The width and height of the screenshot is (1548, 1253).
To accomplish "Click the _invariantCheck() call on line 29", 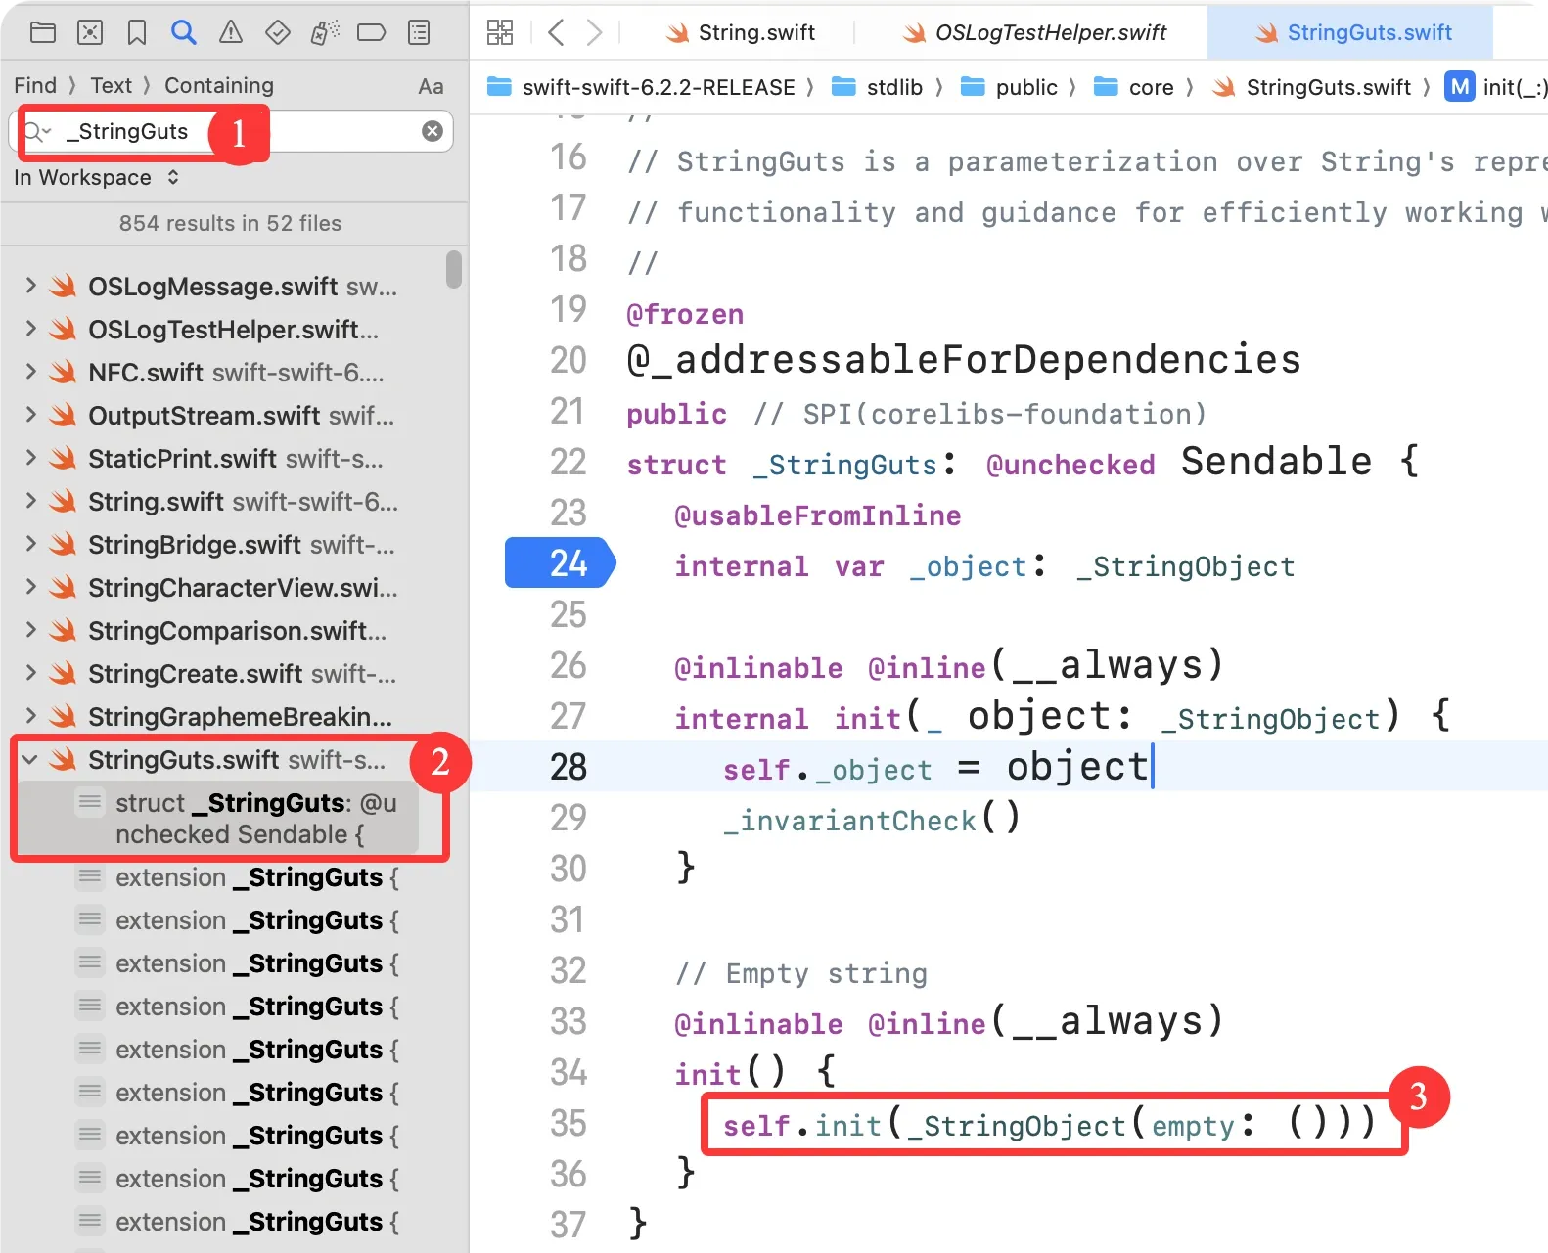I will [872, 818].
